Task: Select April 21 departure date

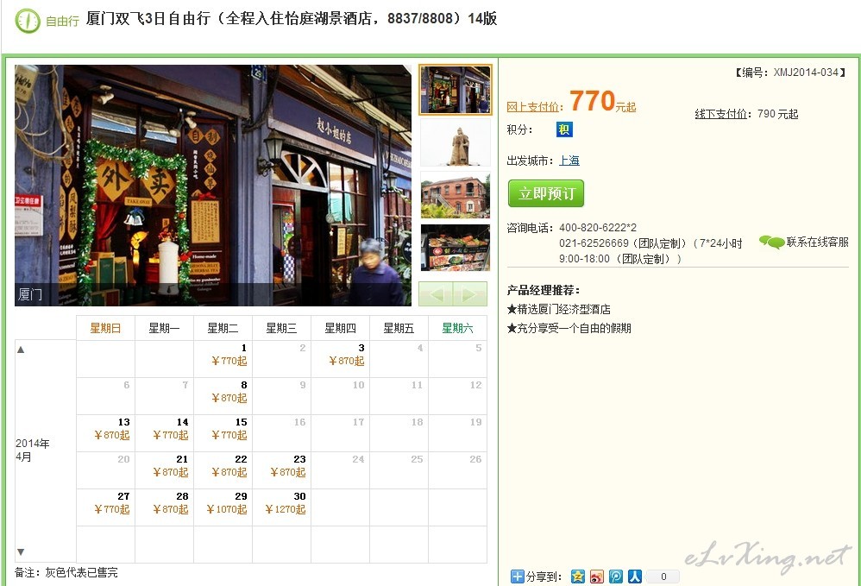Action: (164, 470)
